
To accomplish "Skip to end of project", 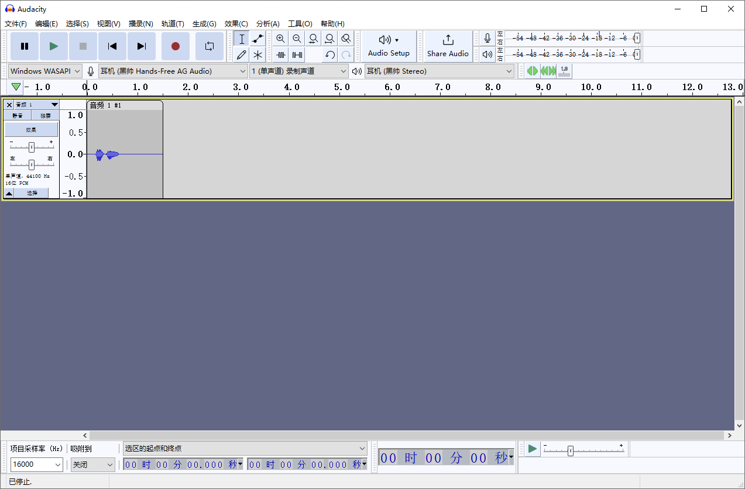I will (x=142, y=46).
